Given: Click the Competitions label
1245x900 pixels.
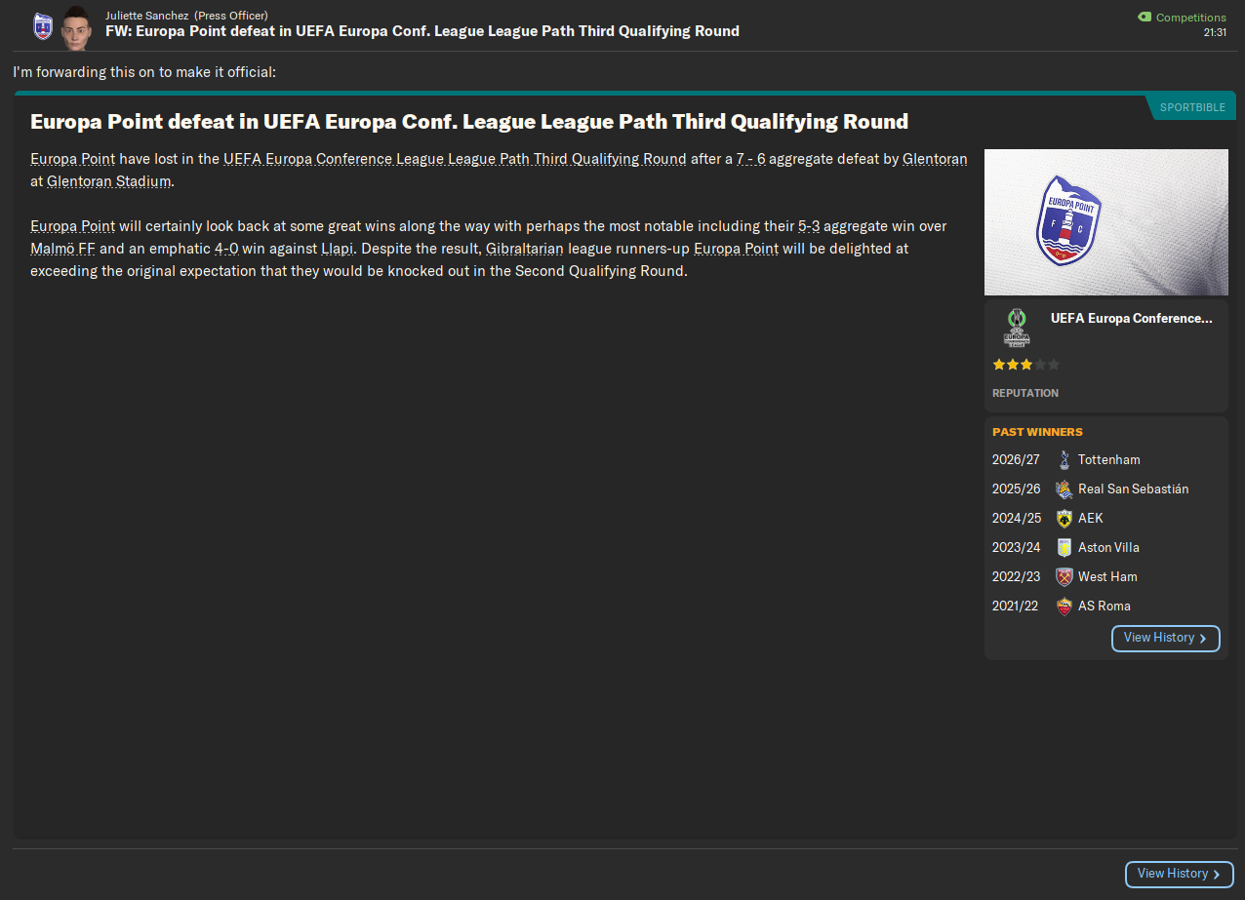Looking at the screenshot, I should (x=1191, y=18).
